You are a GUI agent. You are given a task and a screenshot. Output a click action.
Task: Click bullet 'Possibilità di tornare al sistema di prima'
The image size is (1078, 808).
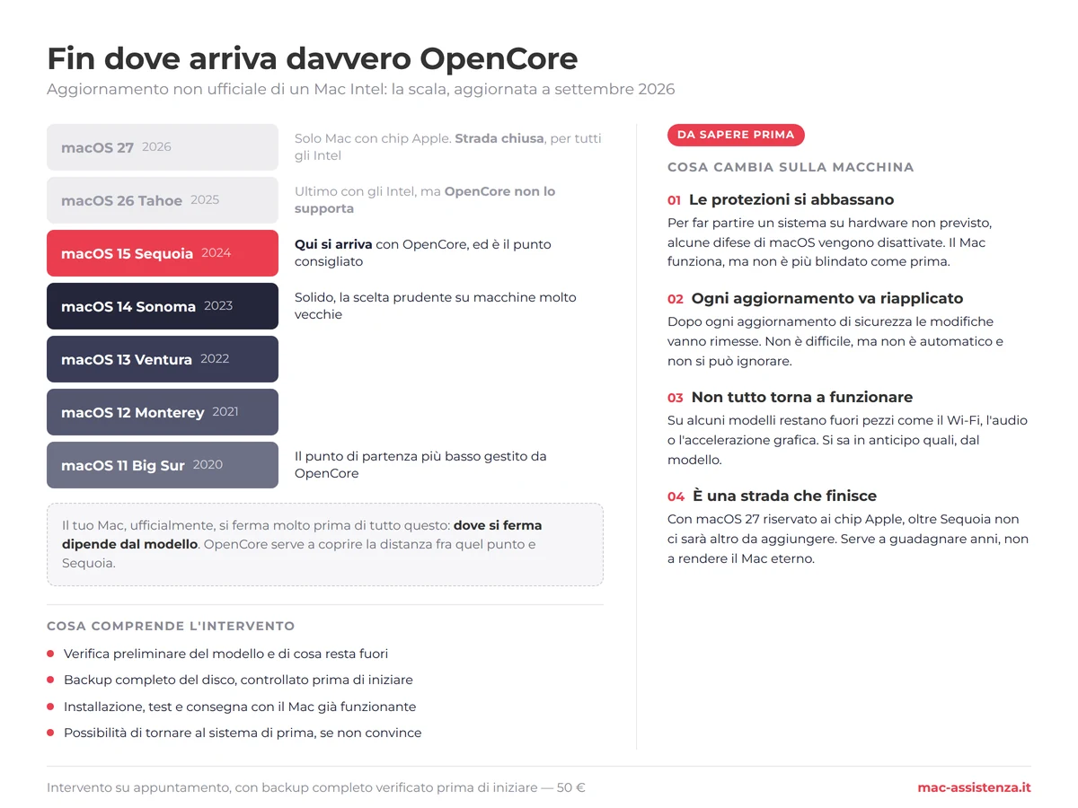tap(243, 733)
